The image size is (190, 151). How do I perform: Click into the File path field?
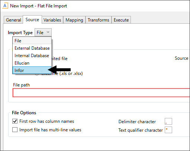point(101,93)
